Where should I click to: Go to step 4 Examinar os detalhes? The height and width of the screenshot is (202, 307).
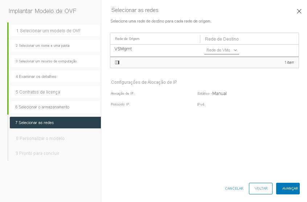55,77
